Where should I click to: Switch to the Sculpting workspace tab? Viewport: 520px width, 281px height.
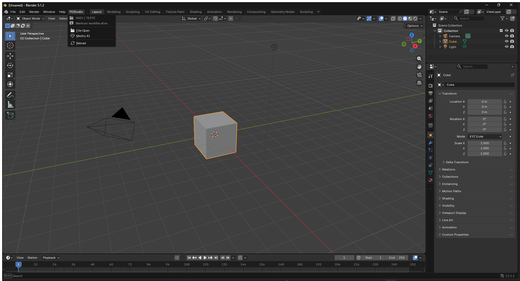click(x=133, y=12)
